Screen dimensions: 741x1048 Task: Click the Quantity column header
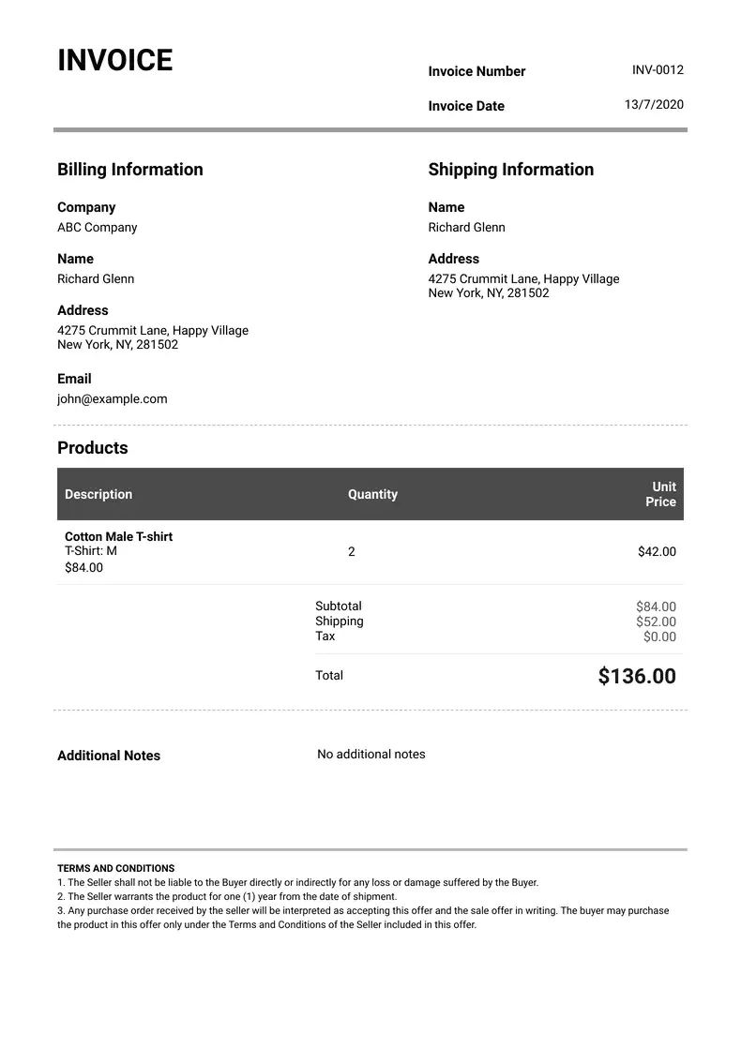pos(372,495)
